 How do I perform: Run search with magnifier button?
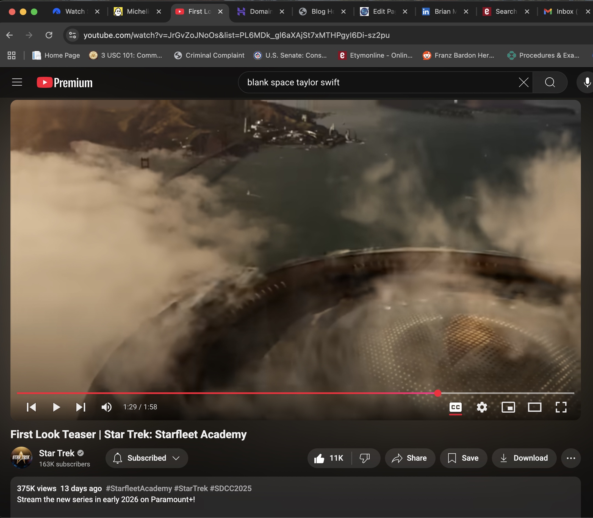pos(550,82)
